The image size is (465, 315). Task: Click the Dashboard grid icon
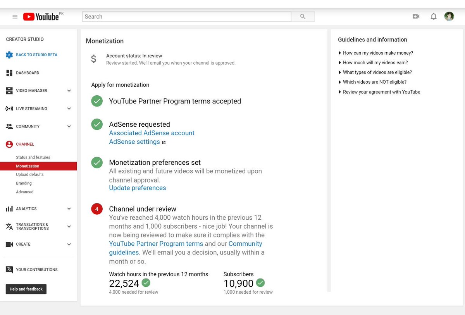pyautogui.click(x=9, y=73)
